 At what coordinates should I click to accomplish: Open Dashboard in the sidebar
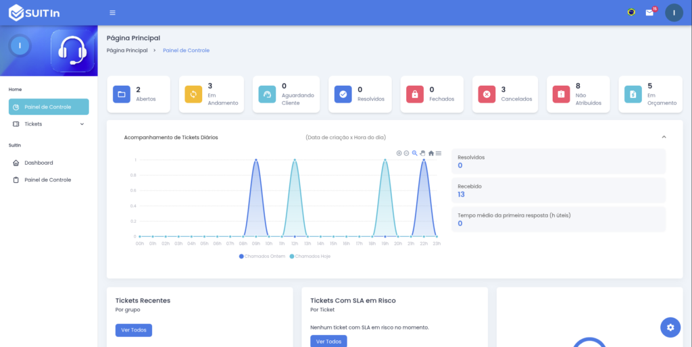[x=39, y=163]
